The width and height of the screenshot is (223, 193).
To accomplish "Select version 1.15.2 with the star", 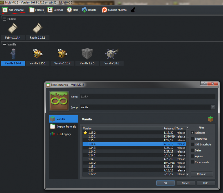I will [134, 133].
